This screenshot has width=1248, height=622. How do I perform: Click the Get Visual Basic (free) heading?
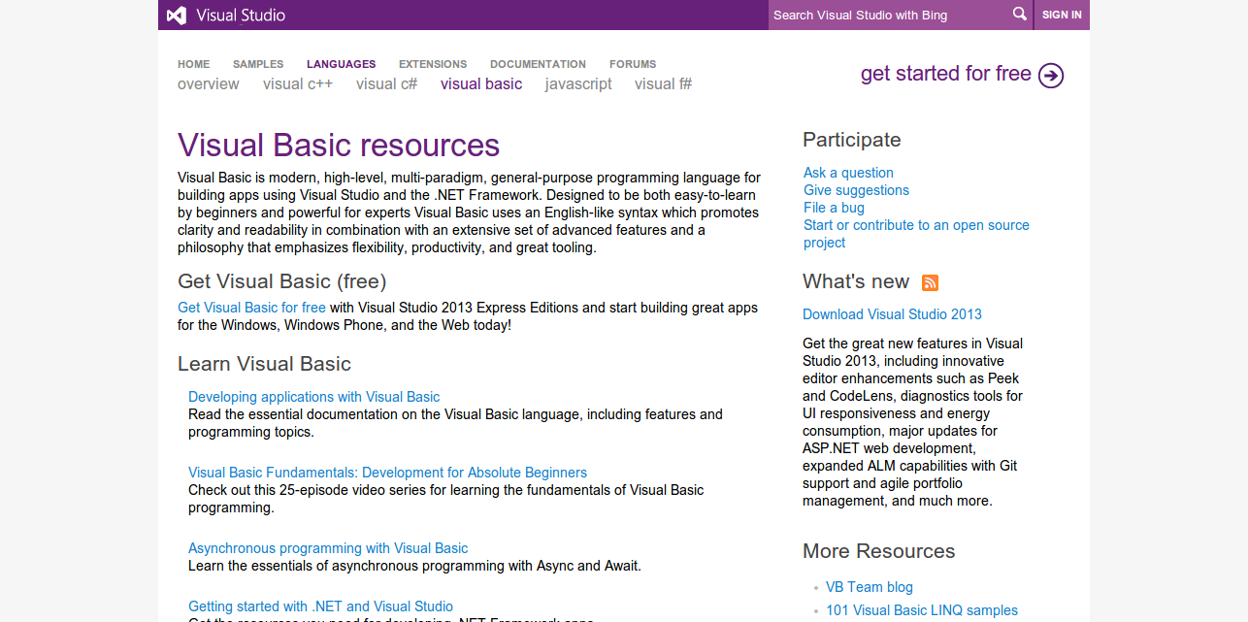[x=282, y=281]
